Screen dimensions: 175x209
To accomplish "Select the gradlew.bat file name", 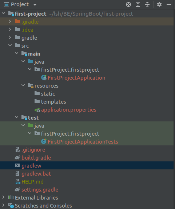I will [x=36, y=174].
